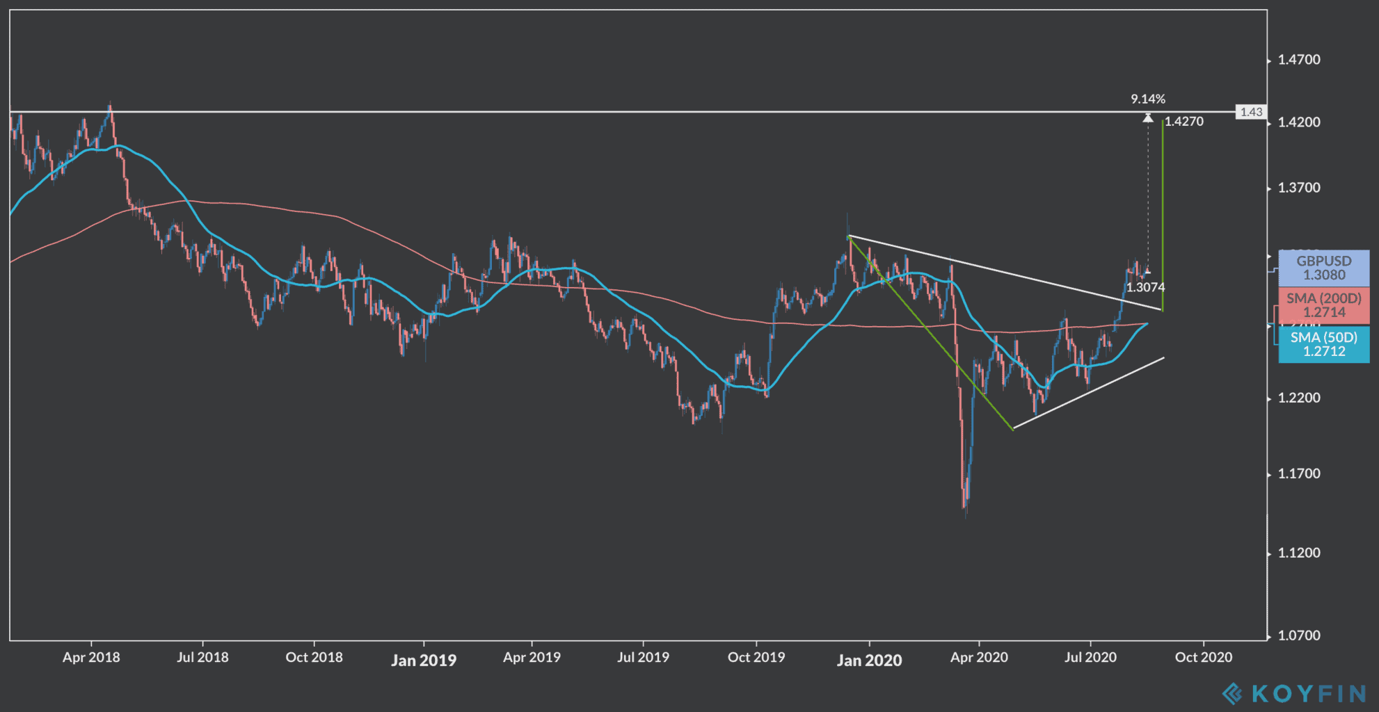Select the SMA (200D) 1.2714 label
The height and width of the screenshot is (712, 1379).
click(1323, 305)
